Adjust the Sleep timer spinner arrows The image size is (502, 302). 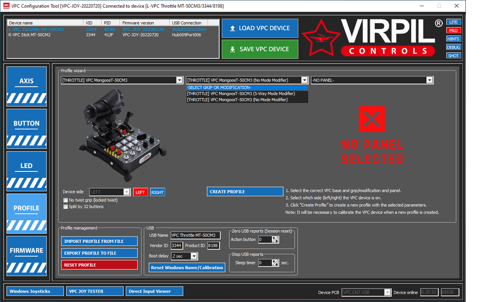pyautogui.click(x=275, y=263)
